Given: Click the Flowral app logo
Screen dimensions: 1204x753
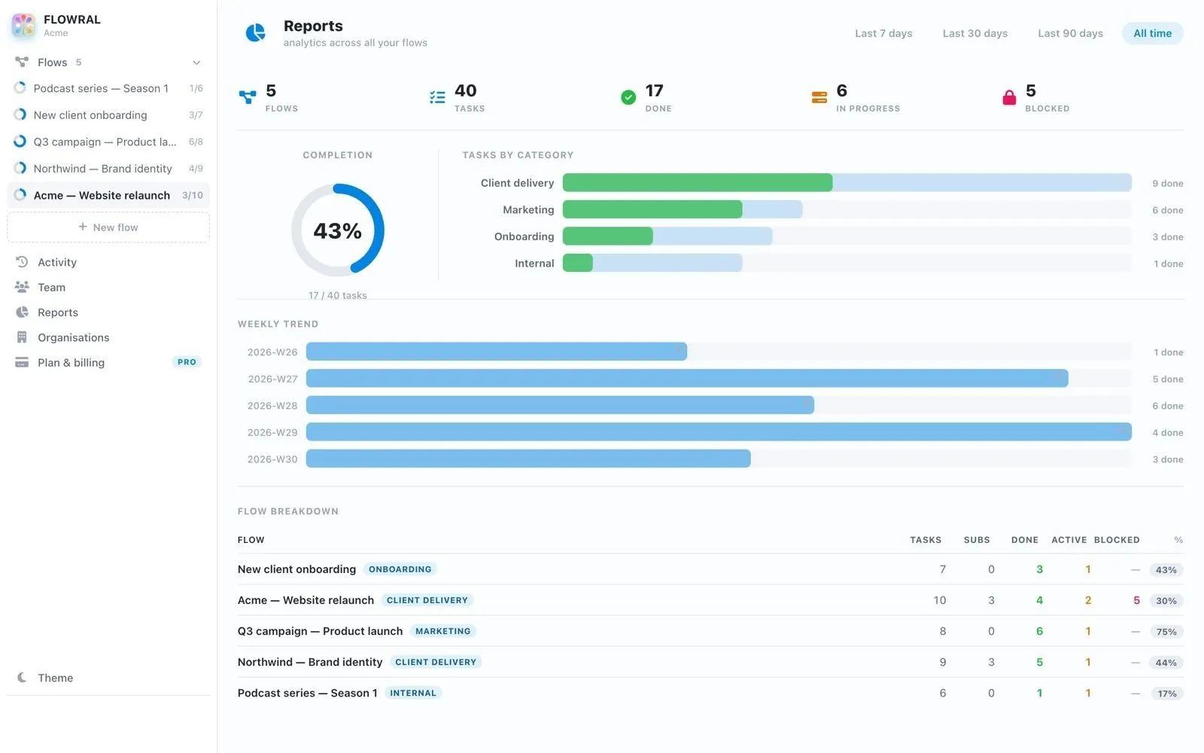Looking at the screenshot, I should point(23,25).
